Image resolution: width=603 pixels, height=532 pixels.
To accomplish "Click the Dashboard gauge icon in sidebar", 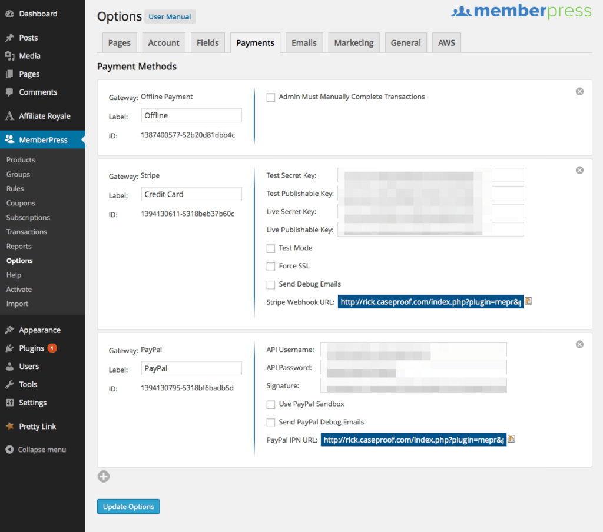I will coord(9,14).
